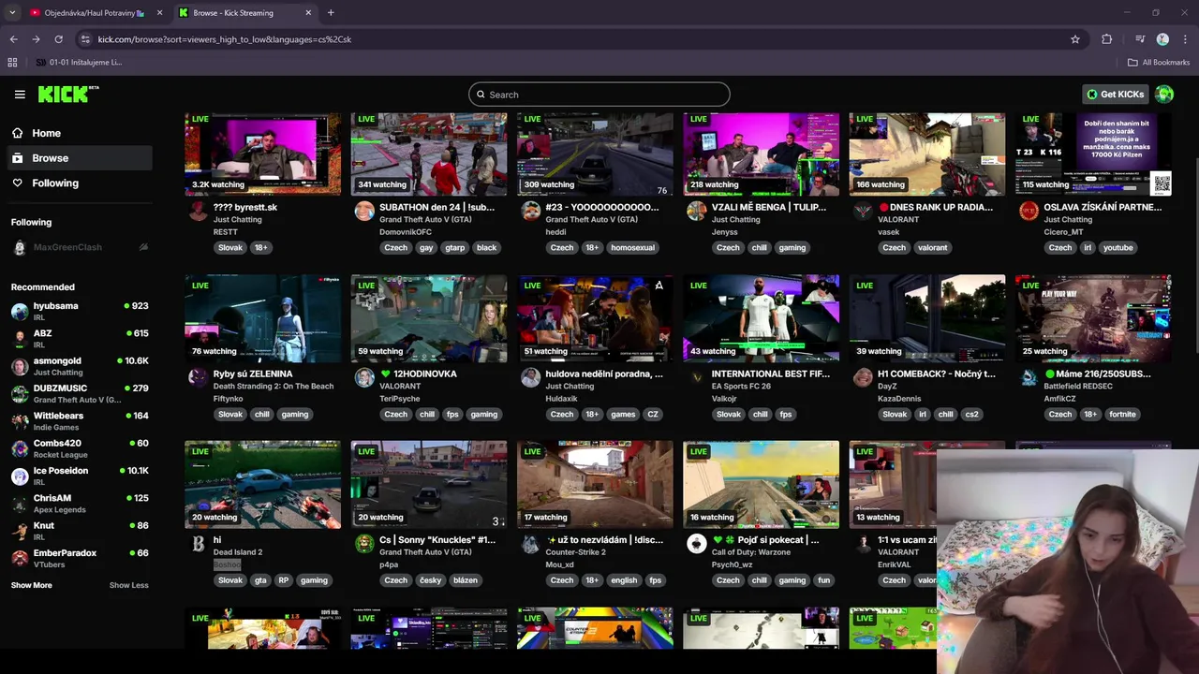Open DUBZMUSIC recommended channel

coord(80,393)
